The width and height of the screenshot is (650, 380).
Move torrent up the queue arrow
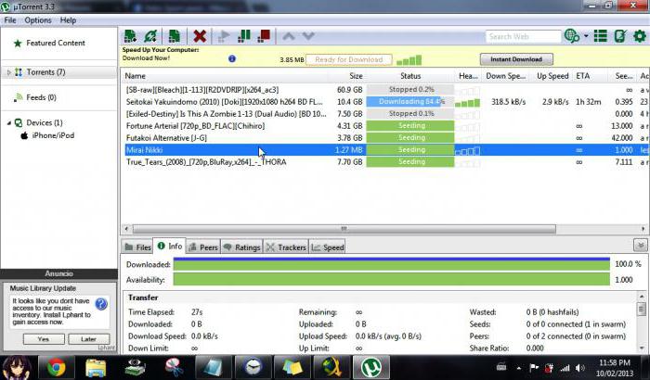[289, 36]
